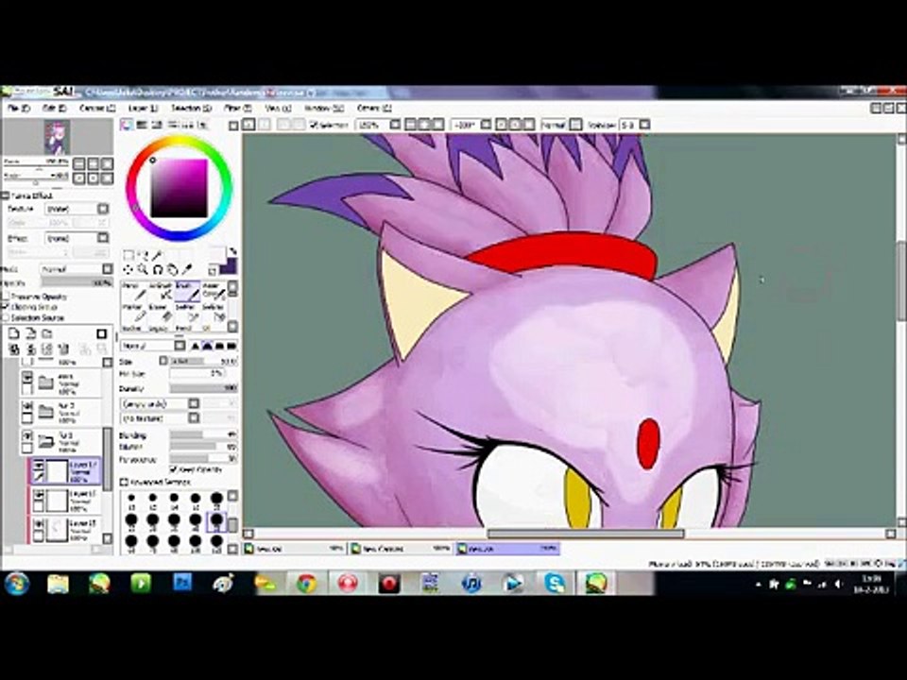Click the canvas horizontal scrollbar

586,534
